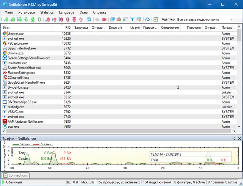243x186 pixels.
Task: Open the colored bar chart statistics icon
Action: pyautogui.click(x=119, y=19)
